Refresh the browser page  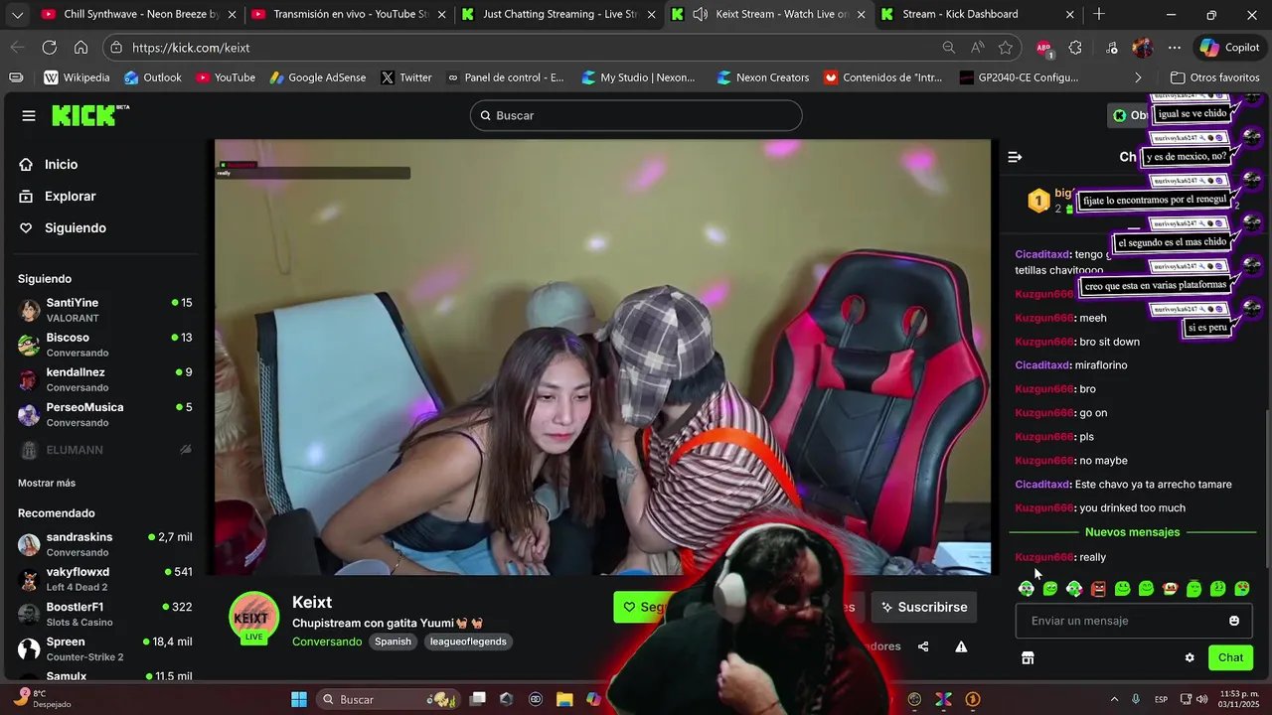pyautogui.click(x=49, y=48)
